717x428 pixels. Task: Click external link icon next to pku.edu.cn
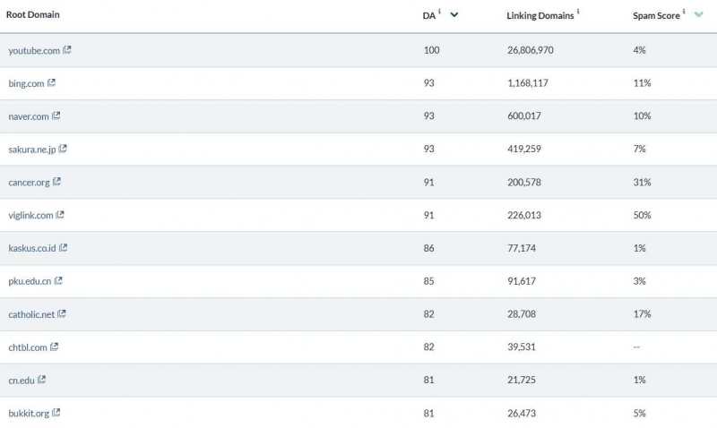coord(58,280)
